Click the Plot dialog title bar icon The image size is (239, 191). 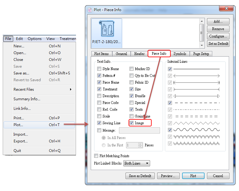90,10
